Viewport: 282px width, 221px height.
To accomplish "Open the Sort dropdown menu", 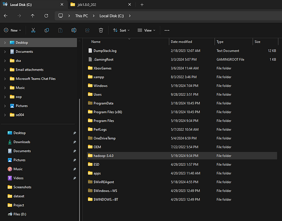I will tap(121, 30).
